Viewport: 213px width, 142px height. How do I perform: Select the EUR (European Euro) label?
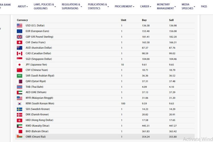tap(37, 31)
